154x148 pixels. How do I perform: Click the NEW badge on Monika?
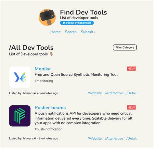coord(131,69)
